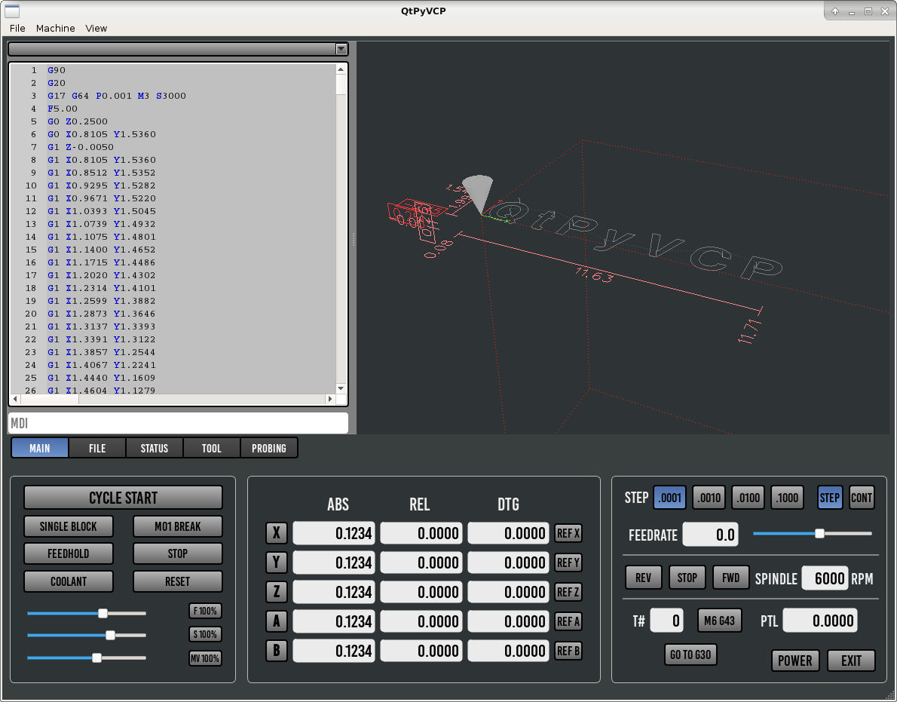897x702 pixels.
Task: Click the GO TO G30 button
Action: click(x=690, y=654)
